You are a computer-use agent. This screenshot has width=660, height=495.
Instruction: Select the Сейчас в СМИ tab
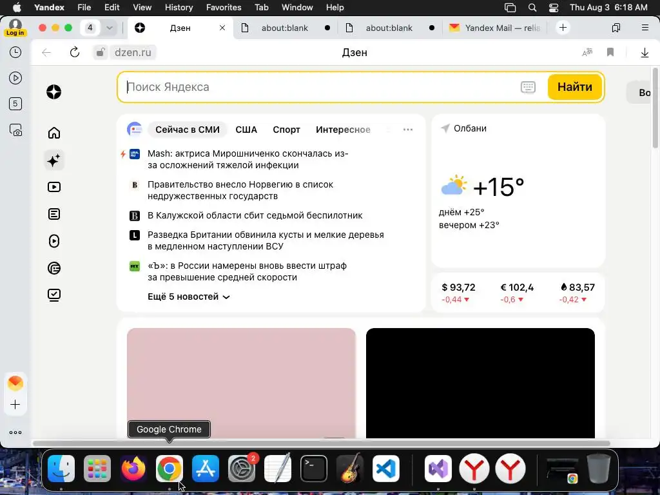(188, 130)
